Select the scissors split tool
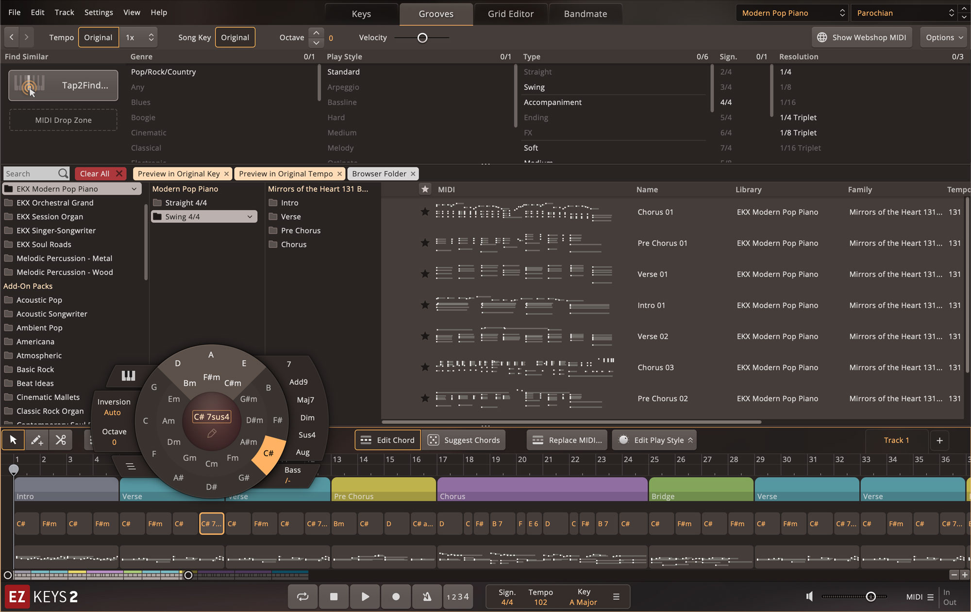The height and width of the screenshot is (612, 971). click(61, 440)
